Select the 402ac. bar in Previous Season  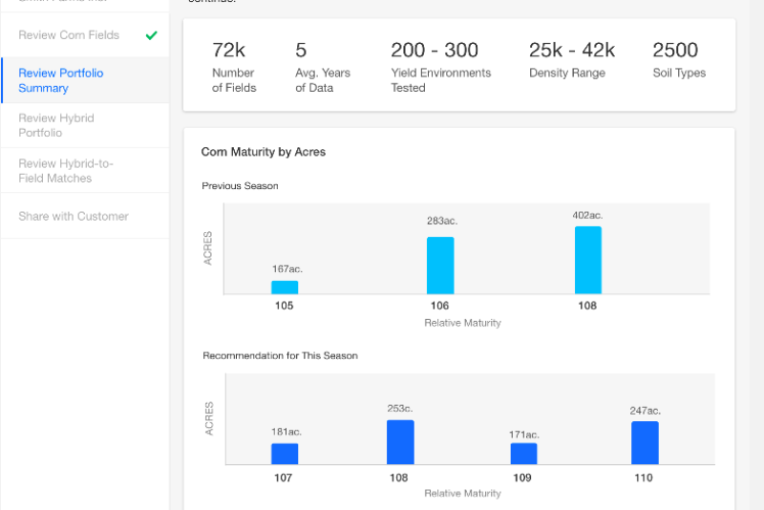click(x=588, y=260)
